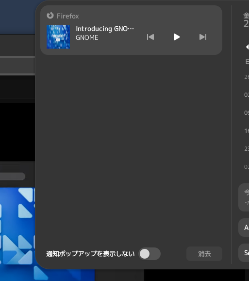Click the Firefox app name label
Image resolution: width=249 pixels, height=281 pixels.
[x=68, y=16]
